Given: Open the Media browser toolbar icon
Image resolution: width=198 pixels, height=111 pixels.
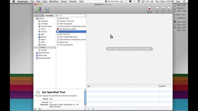Looking at the screenshot, I should 47,9.
